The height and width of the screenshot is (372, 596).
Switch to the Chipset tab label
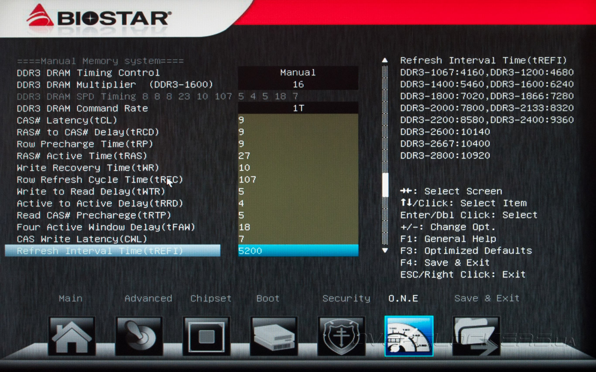click(x=211, y=299)
